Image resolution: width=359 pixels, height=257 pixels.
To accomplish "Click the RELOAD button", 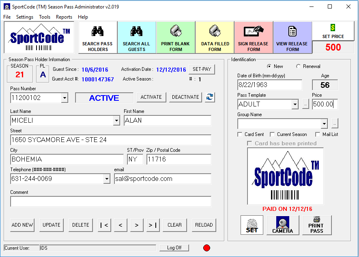I will [204, 225].
